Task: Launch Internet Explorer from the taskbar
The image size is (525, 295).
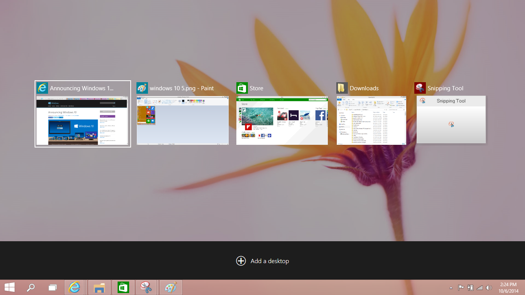Action: [75, 287]
